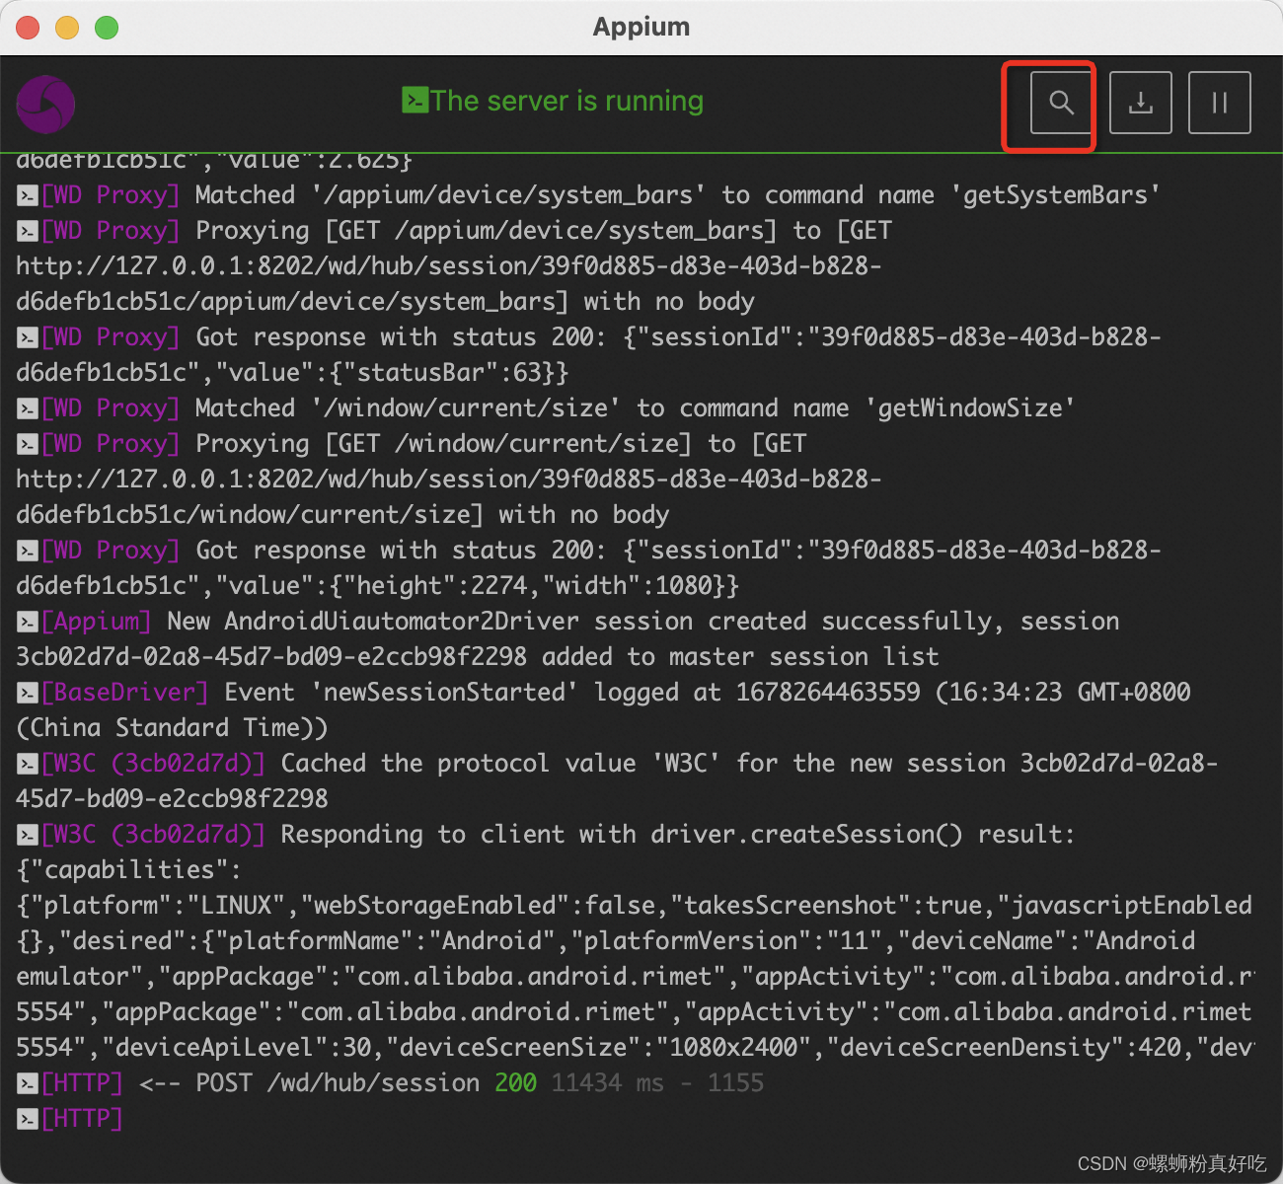
Task: Download raw server logs
Action: tap(1140, 103)
